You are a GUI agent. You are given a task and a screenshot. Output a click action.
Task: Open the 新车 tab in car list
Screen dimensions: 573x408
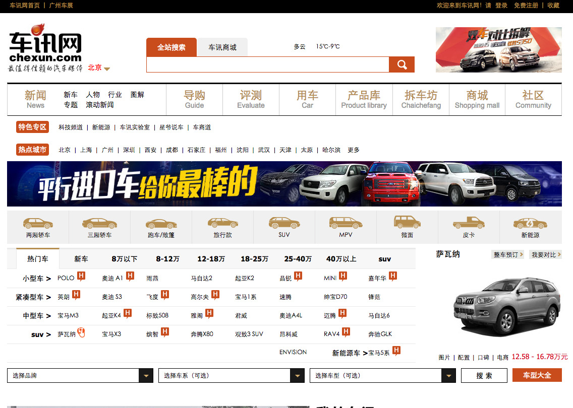point(81,259)
